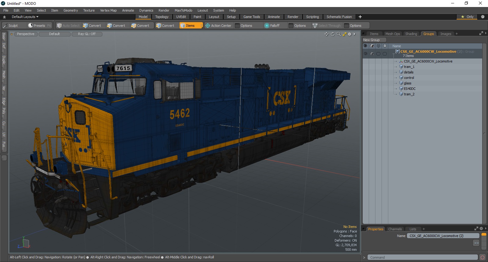Click the red record icon by Command
This screenshot has width=488, height=262.
(x=482, y=257)
